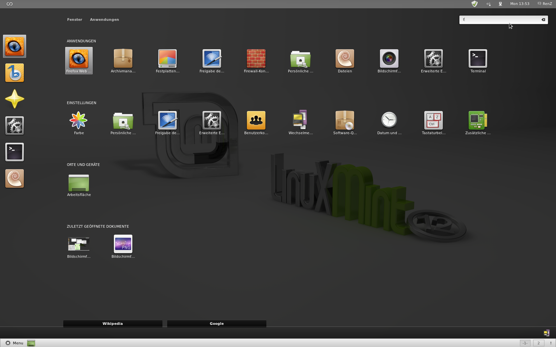This screenshot has height=347, width=556.
Task: Clear the search field text
Action: [x=543, y=19]
